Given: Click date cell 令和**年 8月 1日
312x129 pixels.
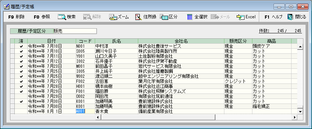Looking at the screenshot, I should pyautogui.click(x=52, y=111).
